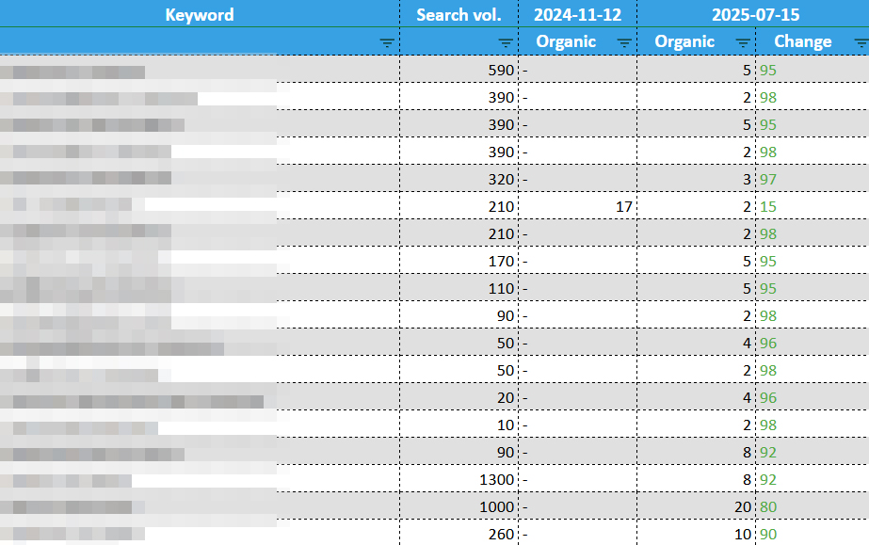This screenshot has height=545, width=869.
Task: Open the Change column filter
Action: (861, 42)
